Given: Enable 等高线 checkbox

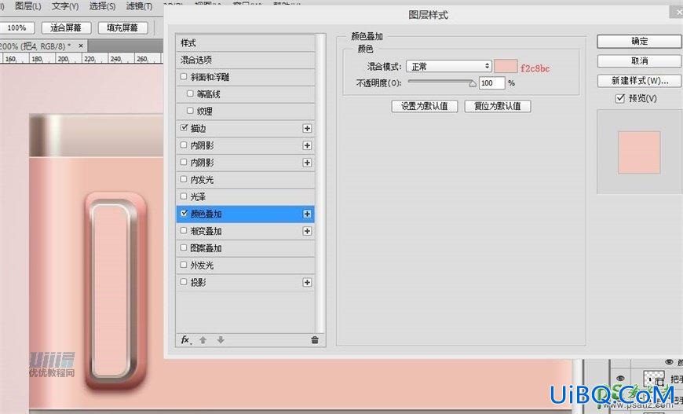Looking at the screenshot, I should pos(190,93).
